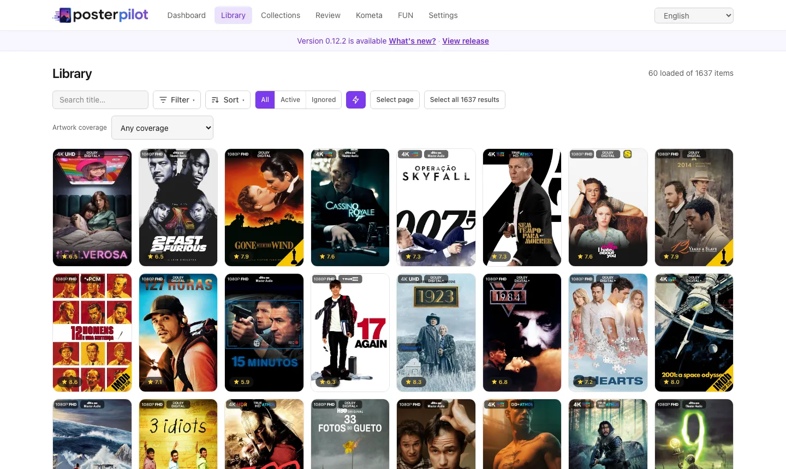
Task: Open the 3 idiots poster
Action: click(x=178, y=434)
